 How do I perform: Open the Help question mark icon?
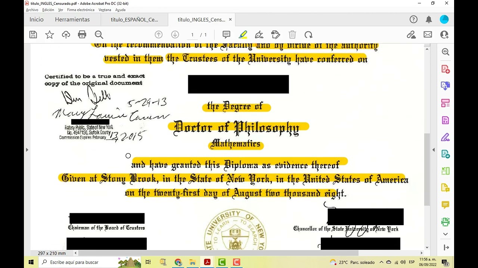pyautogui.click(x=413, y=19)
